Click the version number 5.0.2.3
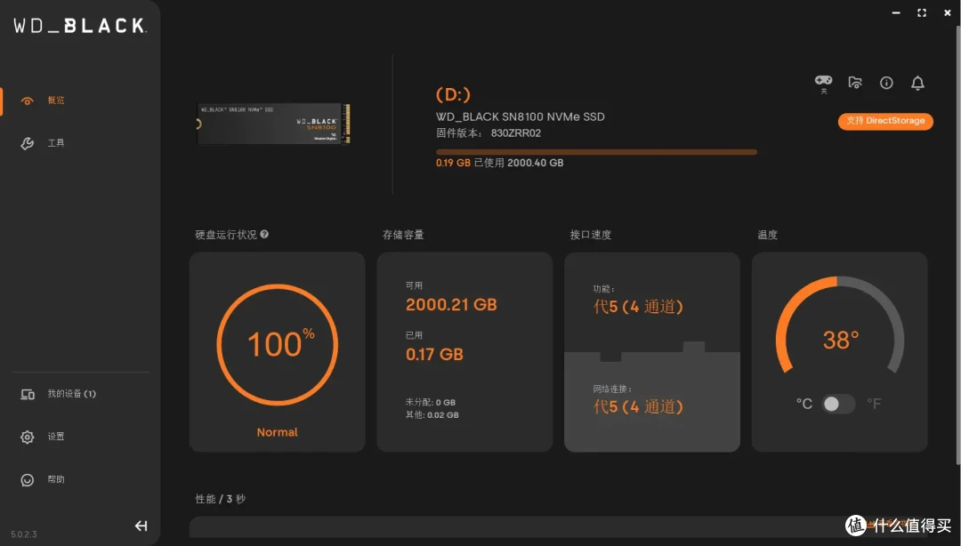 coord(24,534)
